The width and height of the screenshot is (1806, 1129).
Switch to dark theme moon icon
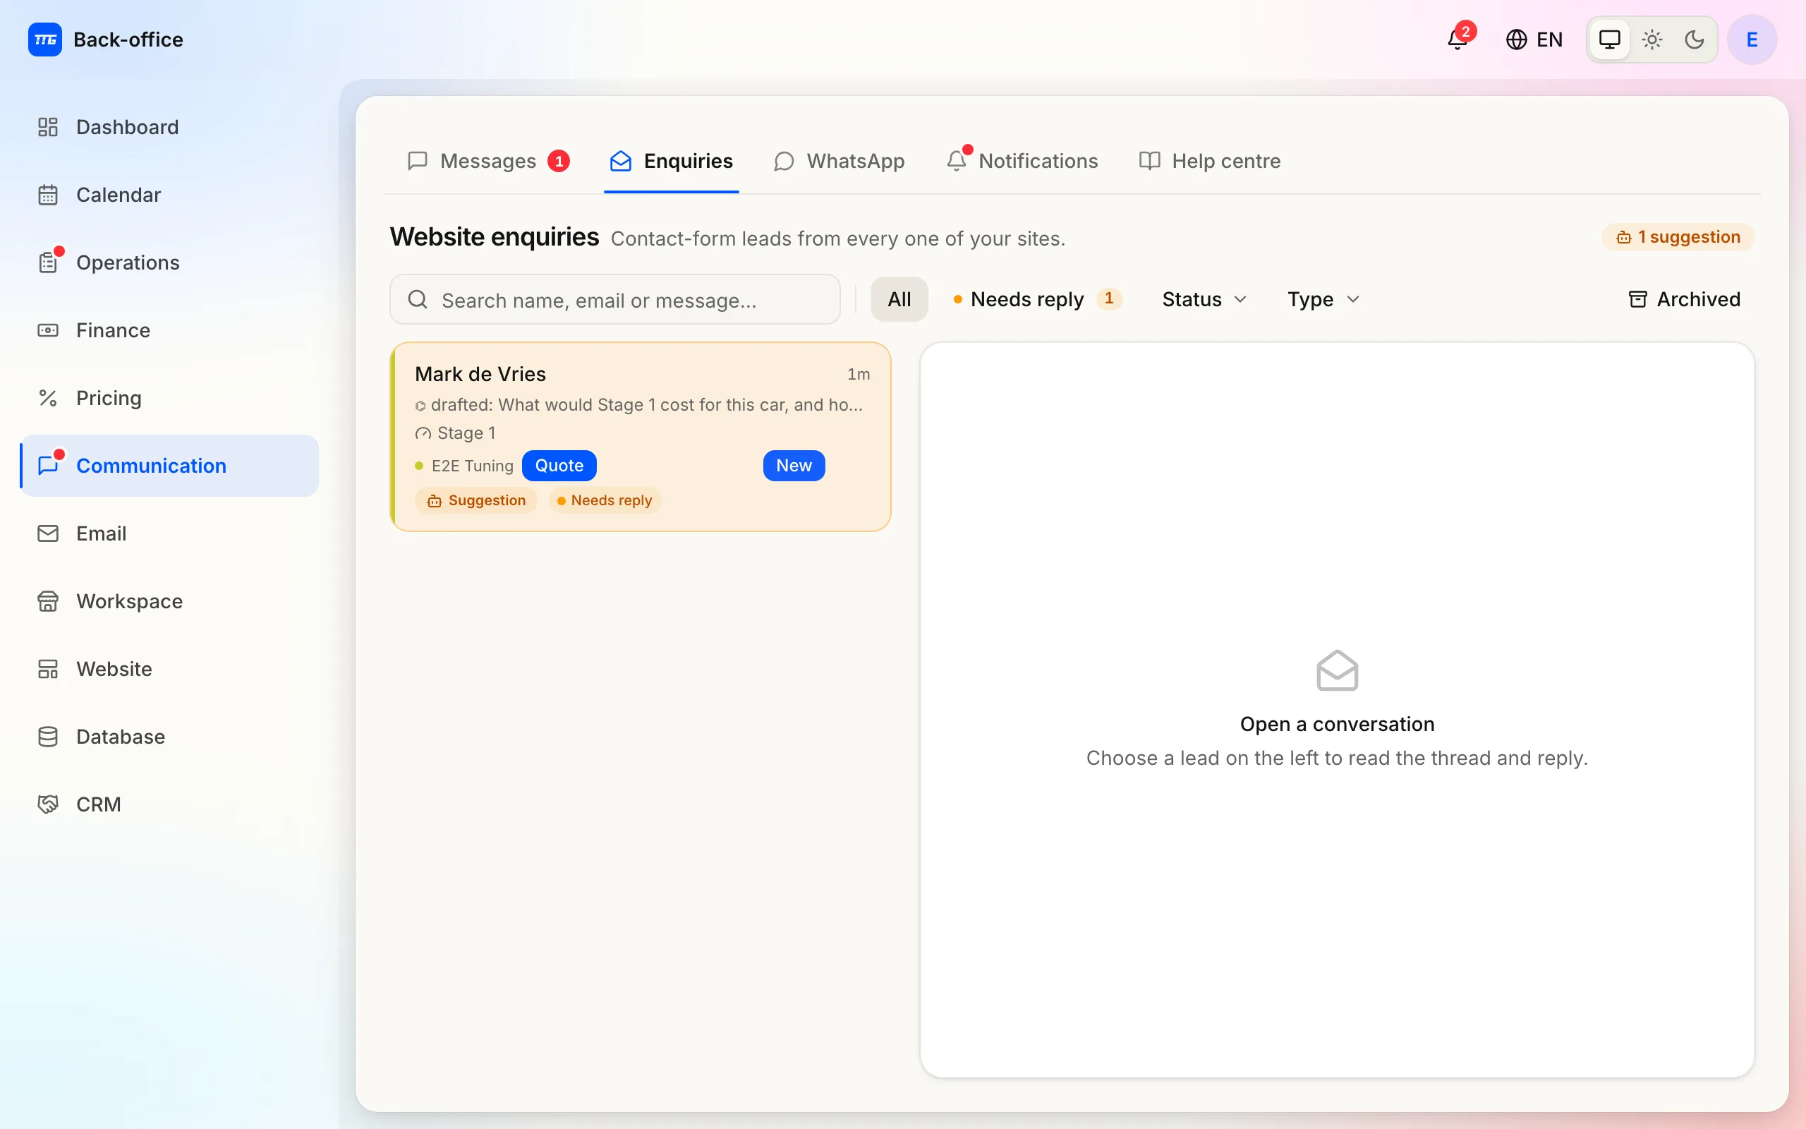click(x=1694, y=40)
